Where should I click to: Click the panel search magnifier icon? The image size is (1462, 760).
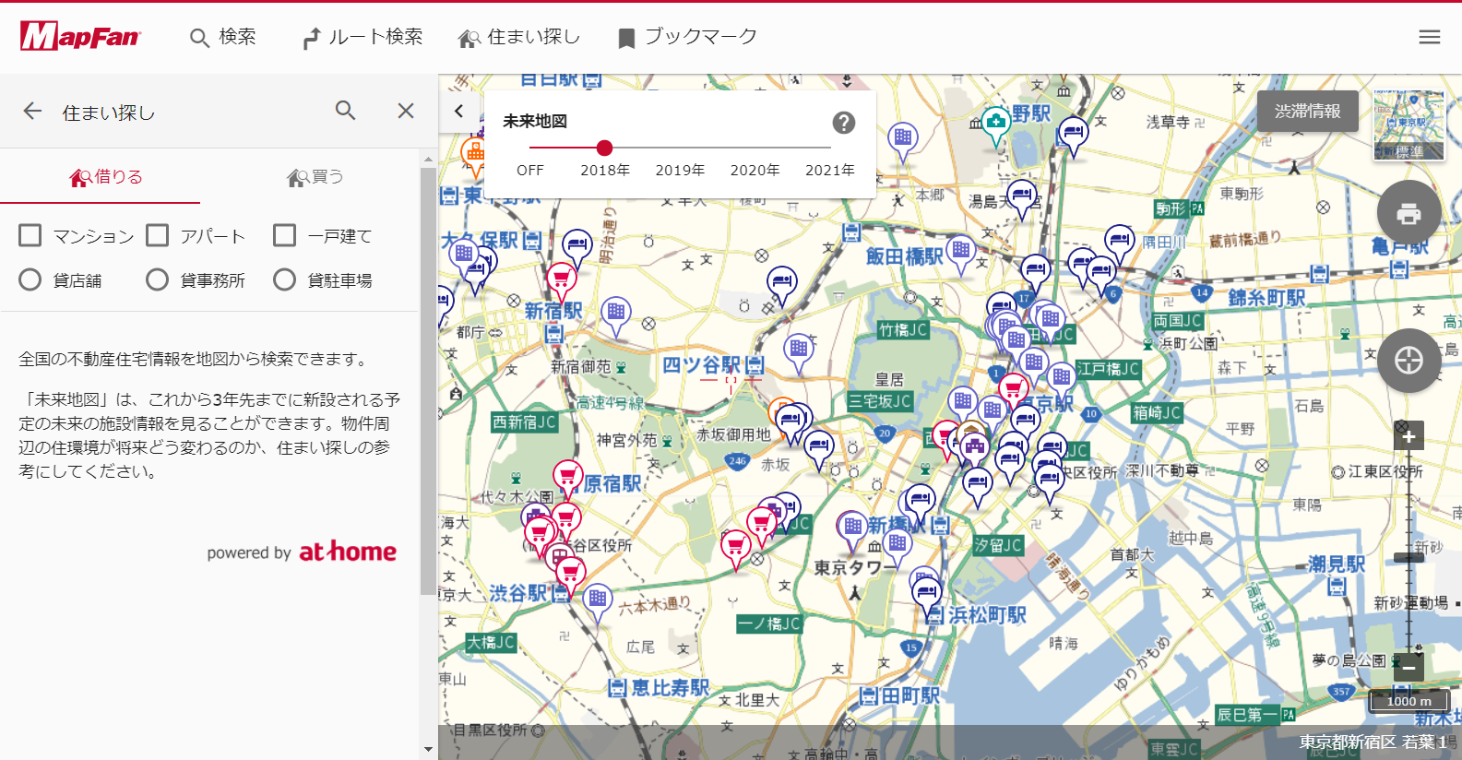346,111
